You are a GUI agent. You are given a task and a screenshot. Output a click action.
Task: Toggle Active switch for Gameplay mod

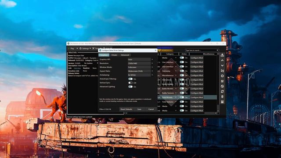182,71
